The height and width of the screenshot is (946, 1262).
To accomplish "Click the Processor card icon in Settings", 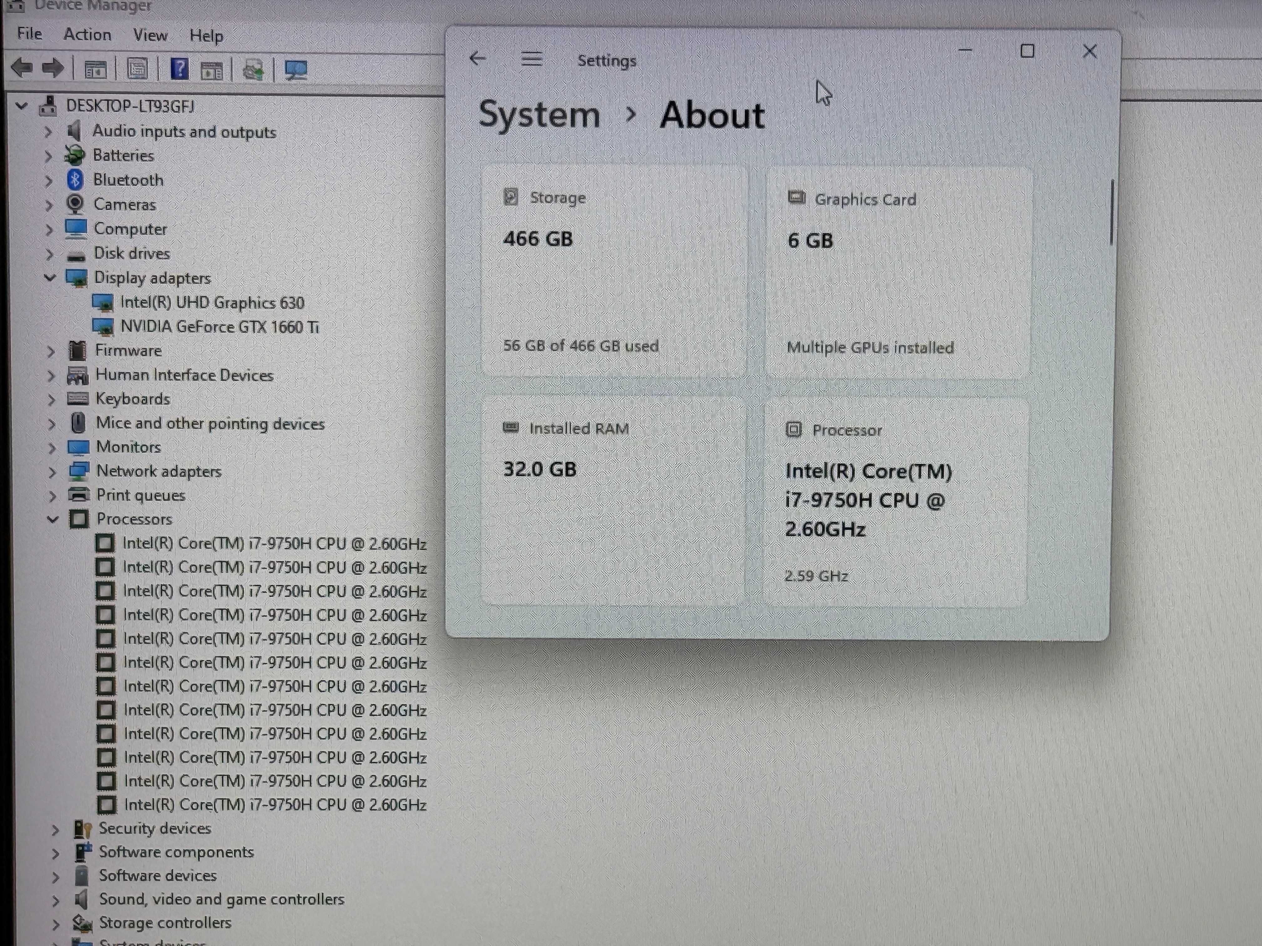I will click(x=793, y=430).
